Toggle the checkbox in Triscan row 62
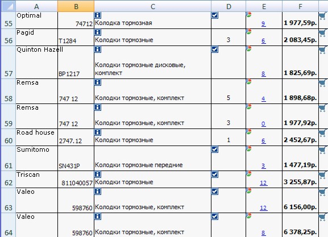This screenshot has height=237, width=328. click(x=215, y=174)
